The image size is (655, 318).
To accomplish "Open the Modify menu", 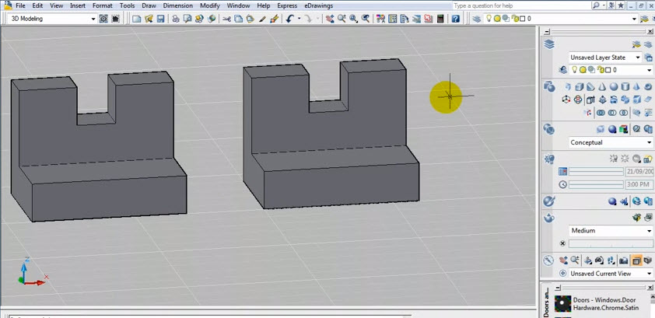I will tap(210, 6).
